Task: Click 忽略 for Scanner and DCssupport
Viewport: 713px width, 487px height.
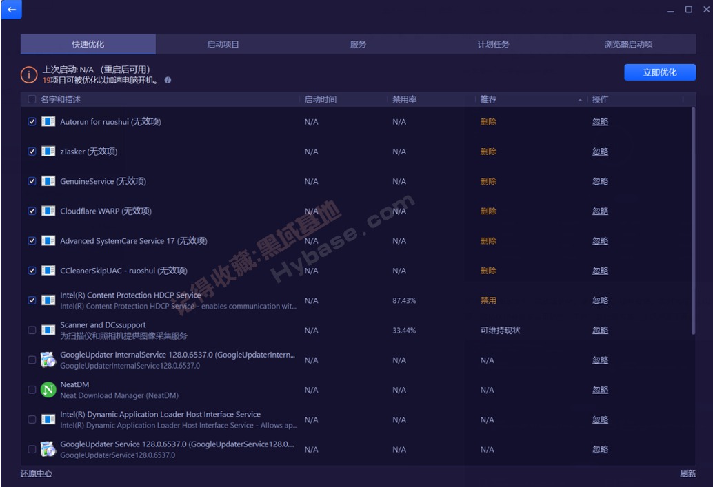Action: pyautogui.click(x=600, y=330)
